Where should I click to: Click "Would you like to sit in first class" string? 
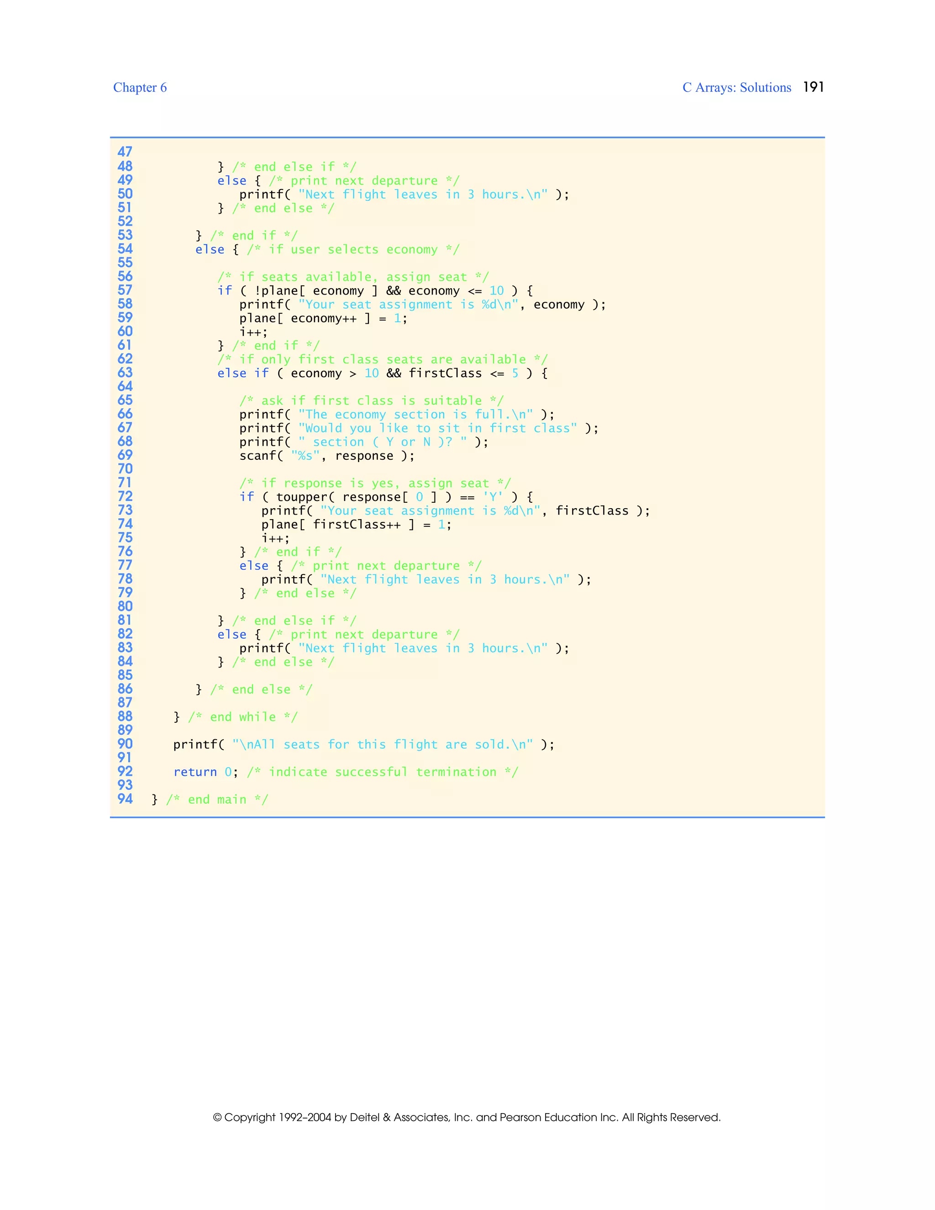(x=437, y=428)
